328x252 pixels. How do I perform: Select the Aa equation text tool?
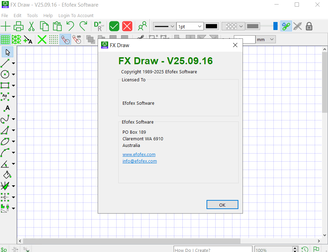pos(5,97)
